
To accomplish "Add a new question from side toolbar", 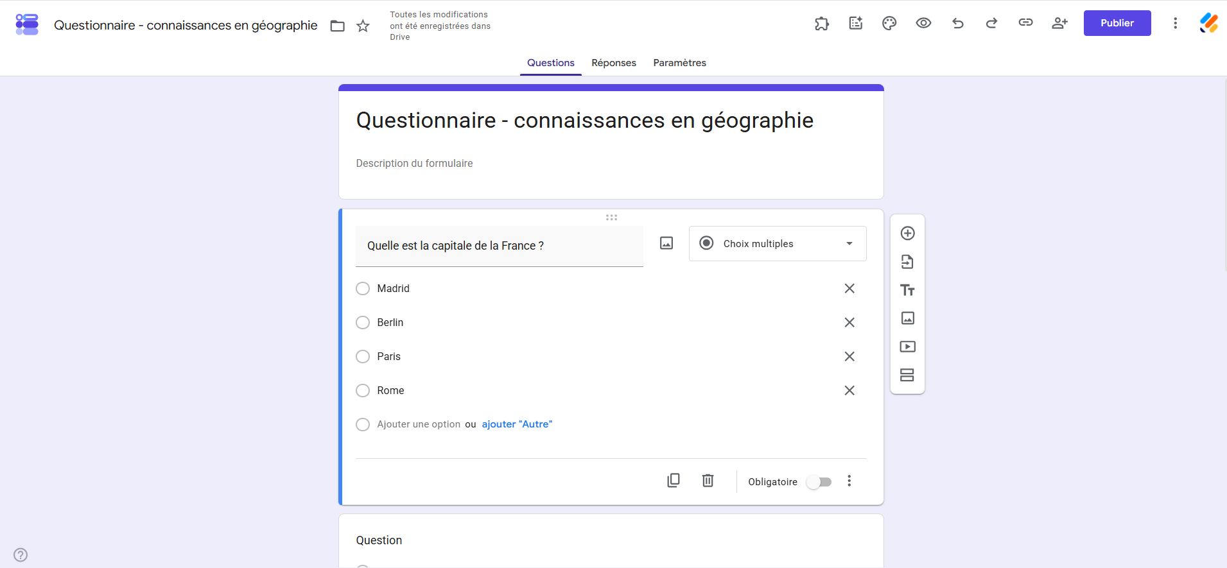I will point(907,234).
